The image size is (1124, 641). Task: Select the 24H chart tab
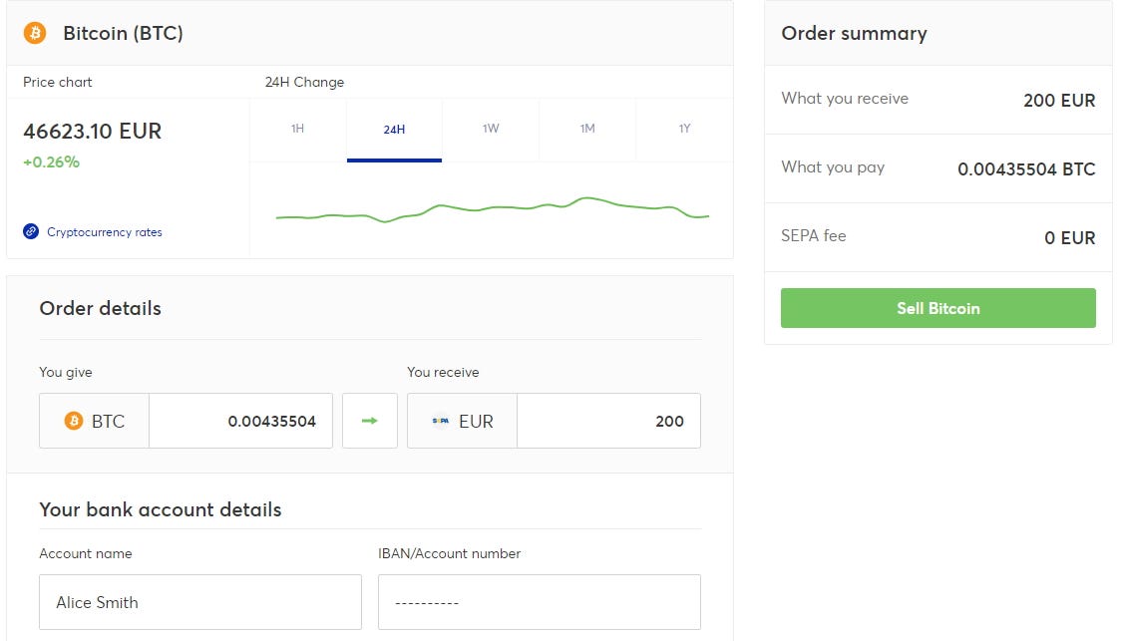(x=394, y=130)
